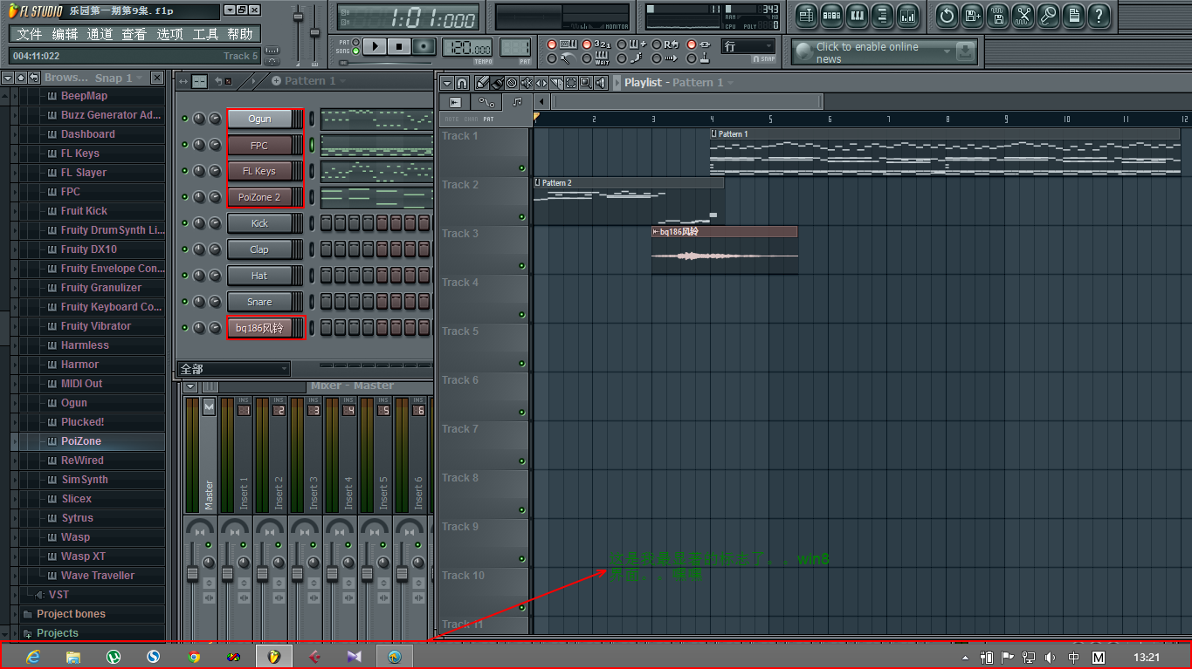The width and height of the screenshot is (1192, 669).
Task: Click the news download icon
Action: pos(965,51)
